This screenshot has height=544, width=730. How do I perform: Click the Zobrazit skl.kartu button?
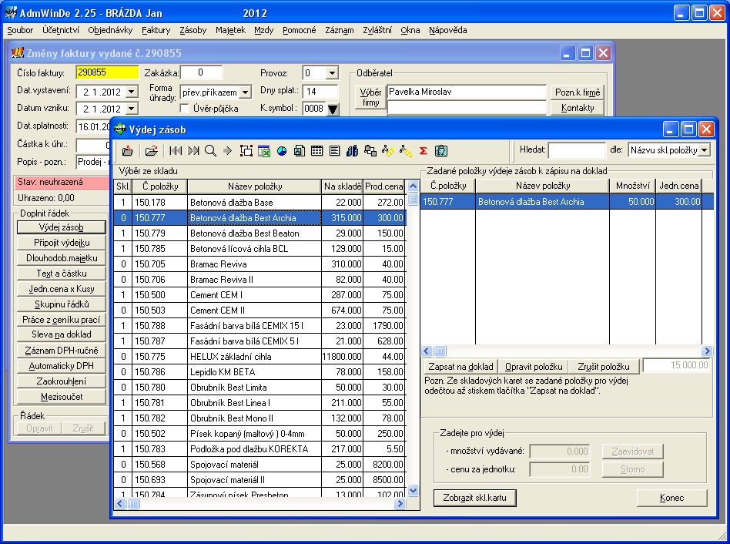coord(474,498)
